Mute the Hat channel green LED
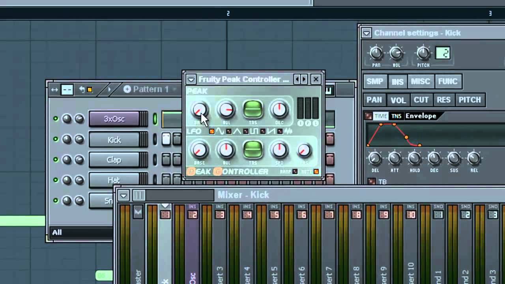Image resolution: width=505 pixels, height=284 pixels. point(56,180)
